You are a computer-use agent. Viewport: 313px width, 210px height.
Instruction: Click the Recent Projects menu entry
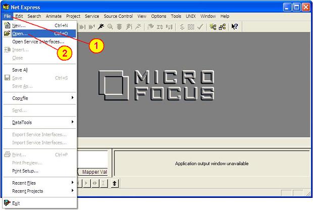click(x=39, y=191)
